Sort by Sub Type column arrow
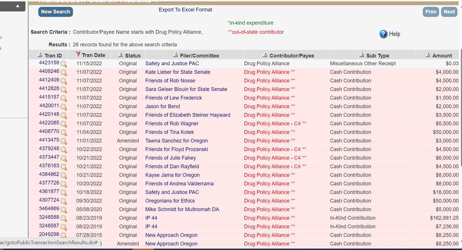This screenshot has width=462, height=250. pyautogui.click(x=362, y=55)
